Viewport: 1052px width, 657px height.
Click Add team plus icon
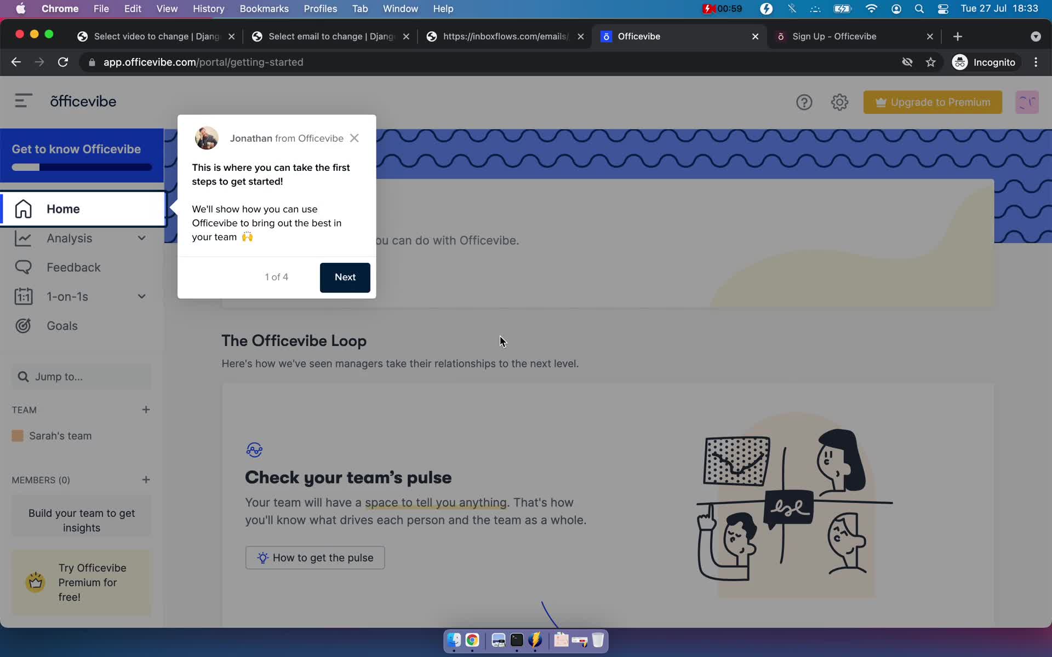[145, 410]
